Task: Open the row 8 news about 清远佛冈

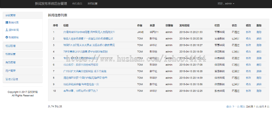Action: pos(85,78)
